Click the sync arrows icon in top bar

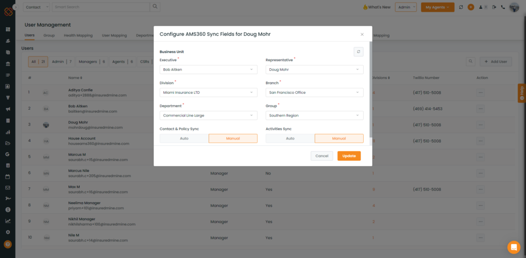click(461, 7)
